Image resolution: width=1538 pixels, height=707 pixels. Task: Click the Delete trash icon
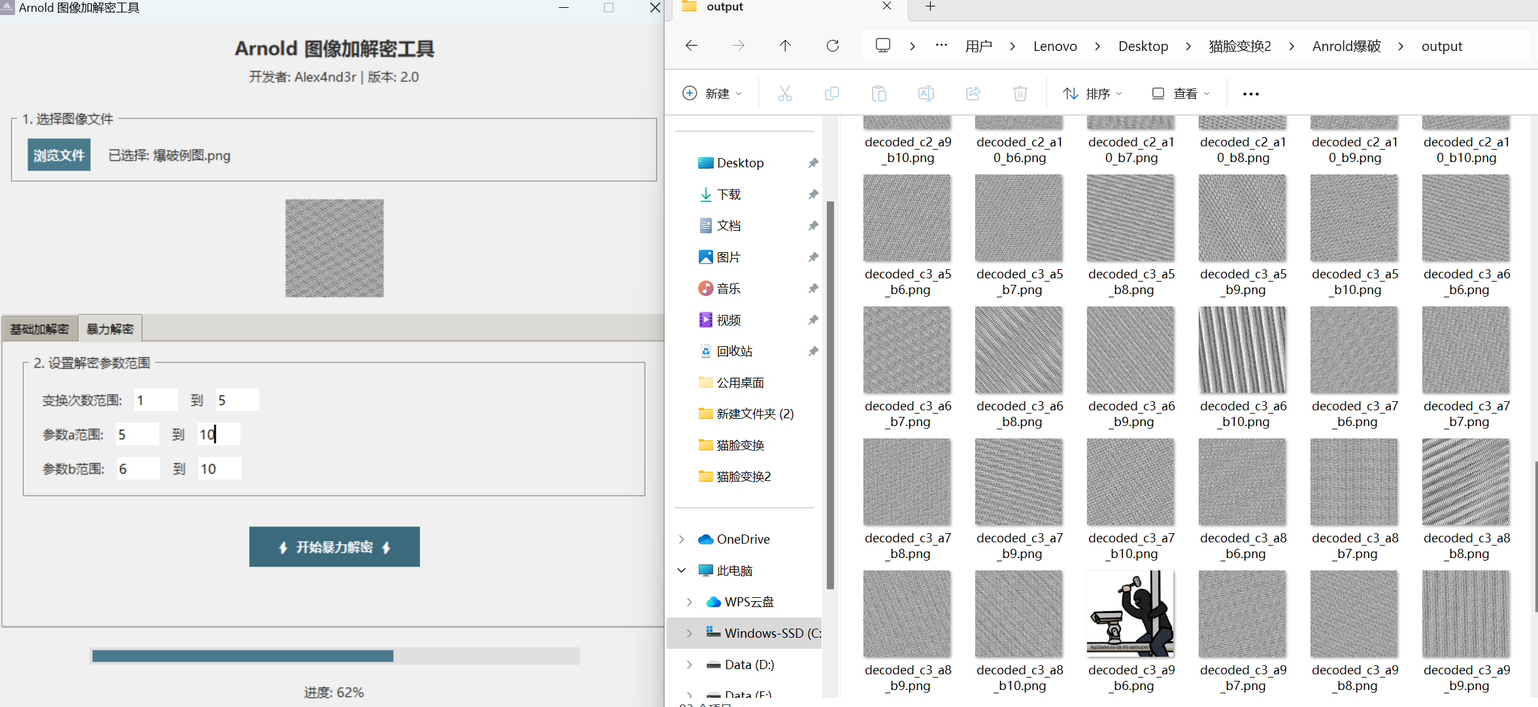tap(1020, 93)
